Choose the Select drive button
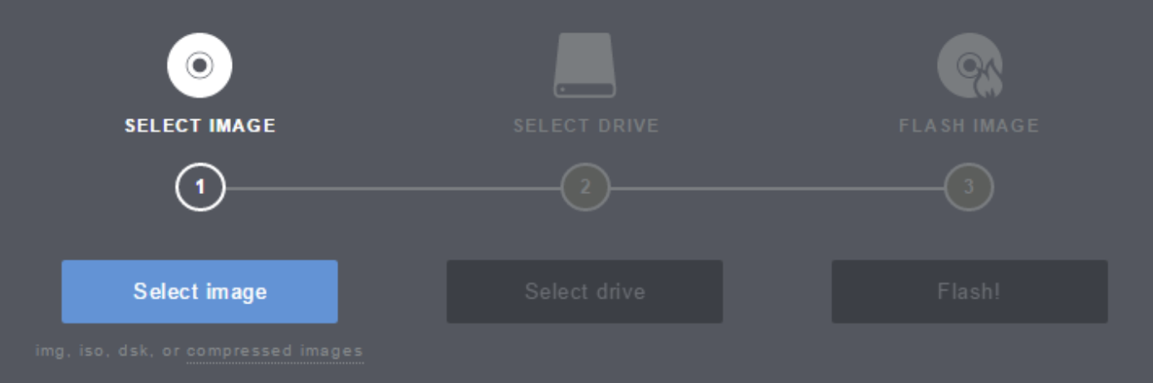This screenshot has width=1153, height=383. click(585, 292)
